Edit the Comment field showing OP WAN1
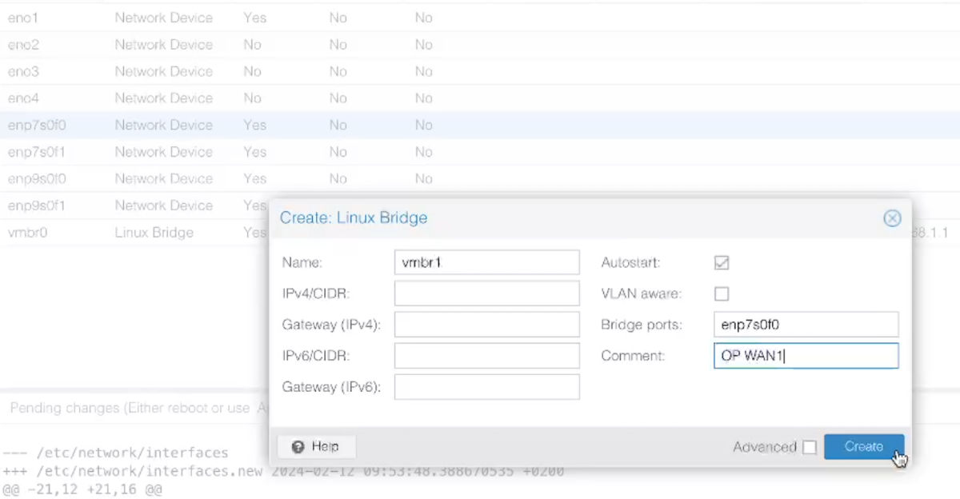960x499 pixels. click(x=805, y=355)
